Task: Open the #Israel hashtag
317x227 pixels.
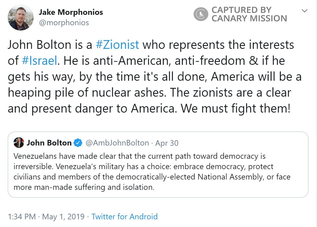Action: (x=39, y=61)
